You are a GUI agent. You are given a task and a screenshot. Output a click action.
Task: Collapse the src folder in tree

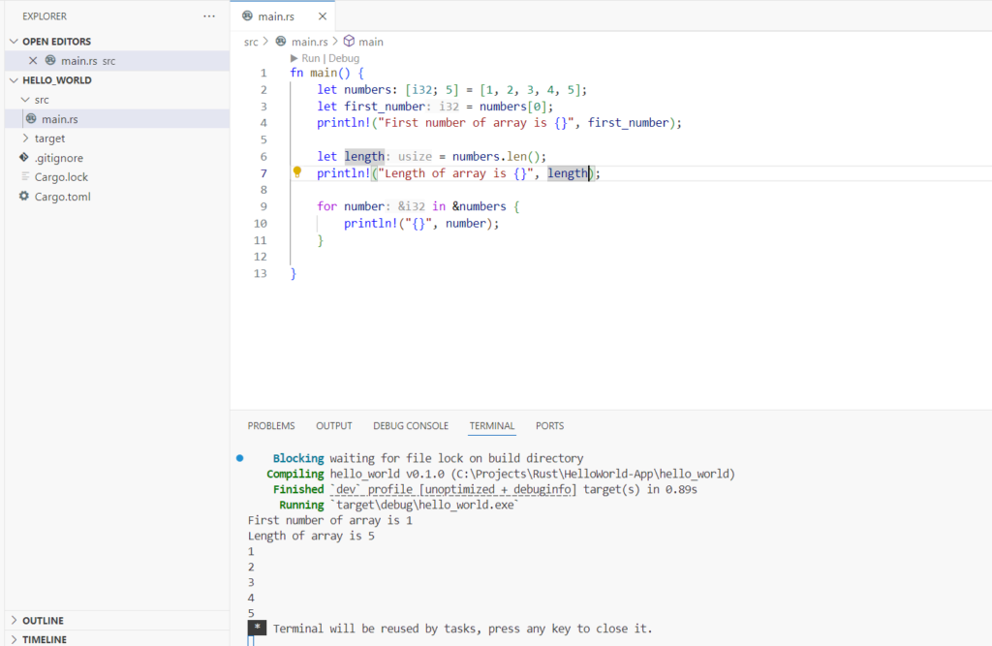click(25, 100)
